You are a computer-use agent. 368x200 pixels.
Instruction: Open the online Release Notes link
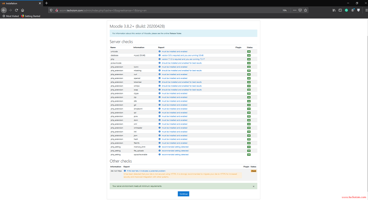pyautogui.click(x=175, y=33)
